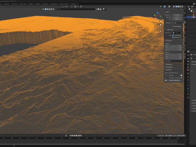
Task: Click the Lock to Object field
Action: [x=177, y=33]
